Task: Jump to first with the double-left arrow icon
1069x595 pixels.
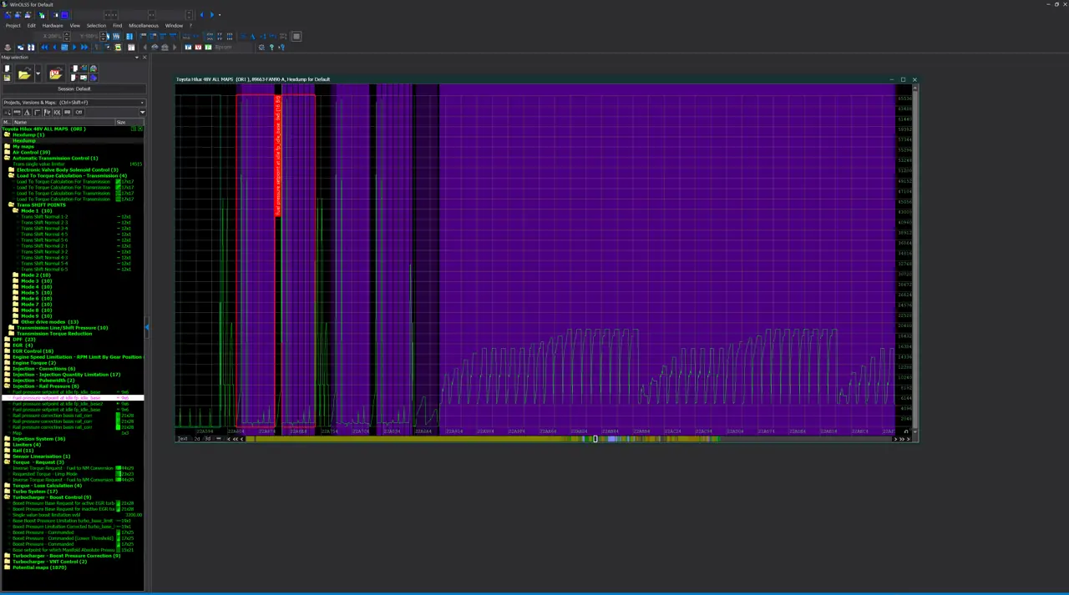Action: click(45, 48)
